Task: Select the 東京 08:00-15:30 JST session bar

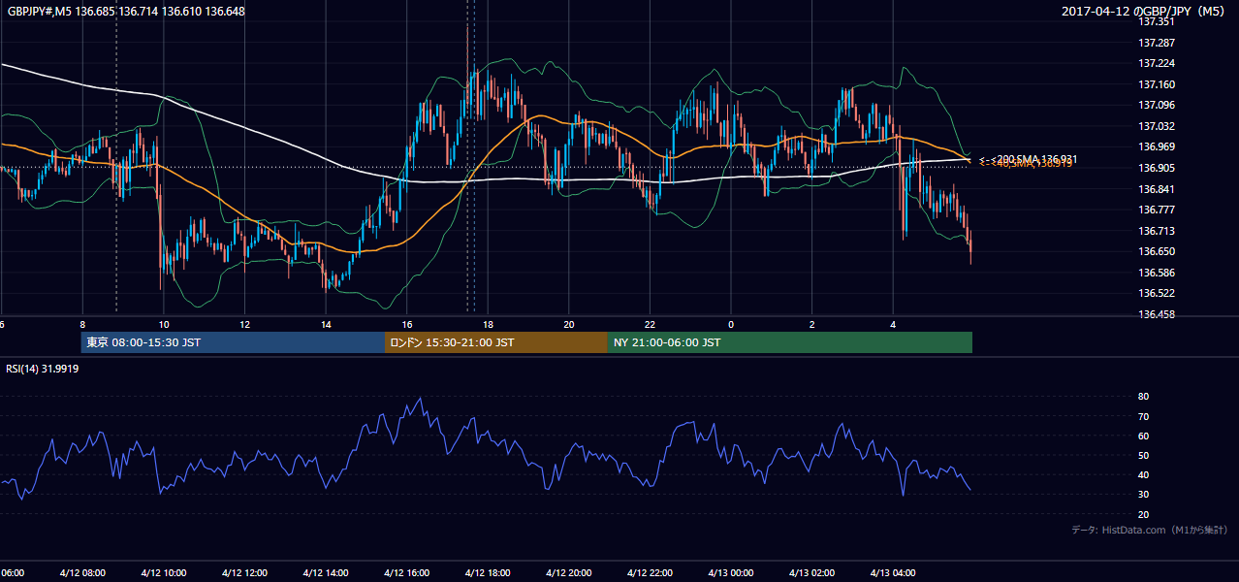Action: point(233,342)
